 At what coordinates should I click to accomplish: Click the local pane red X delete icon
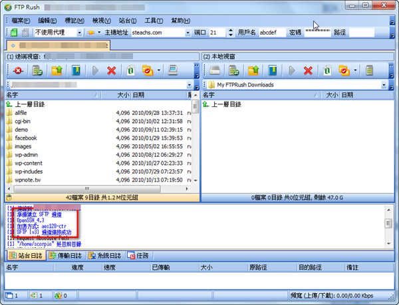[x=308, y=70]
